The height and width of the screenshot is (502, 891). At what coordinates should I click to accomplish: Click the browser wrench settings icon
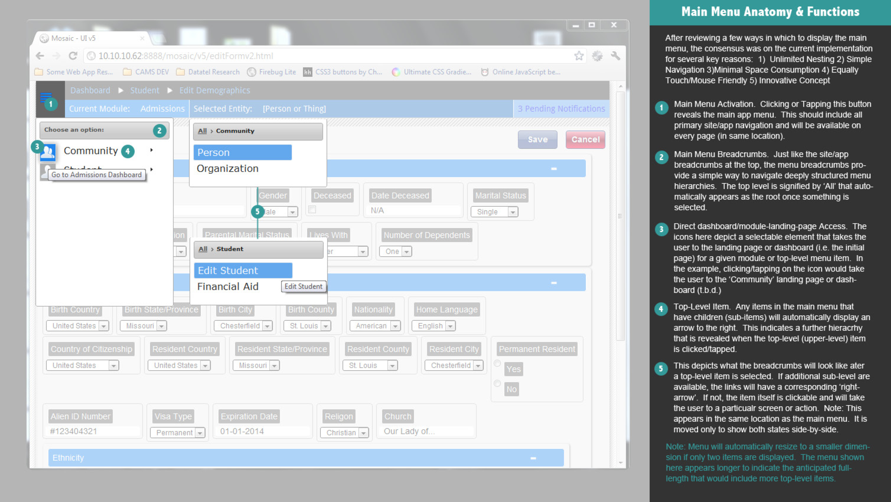pos(615,56)
